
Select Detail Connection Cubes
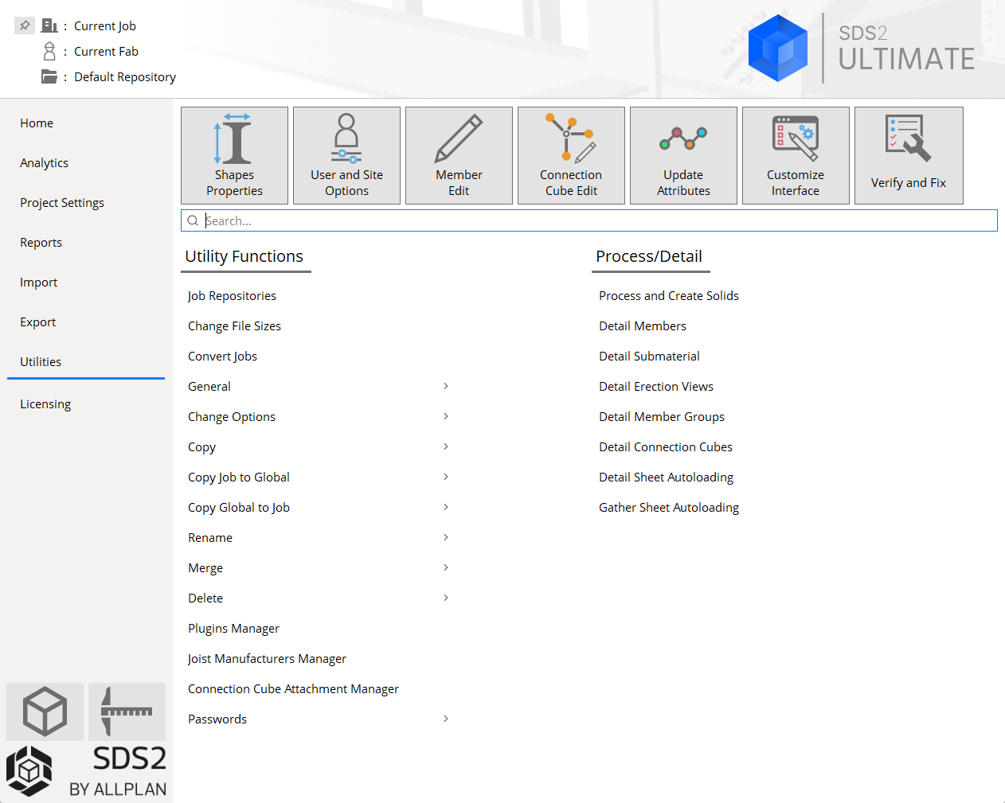click(x=666, y=446)
